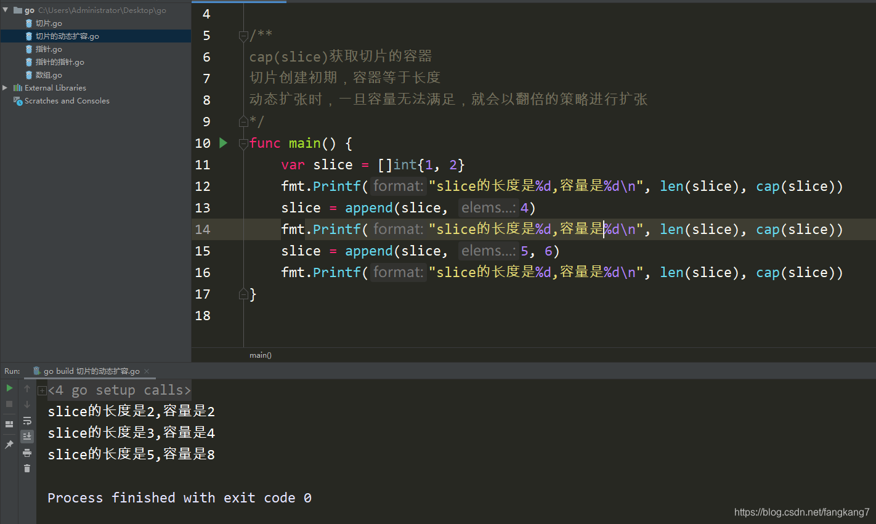
Task: Click console output 'slice的长度是2,容量是2'
Action: coord(131,411)
